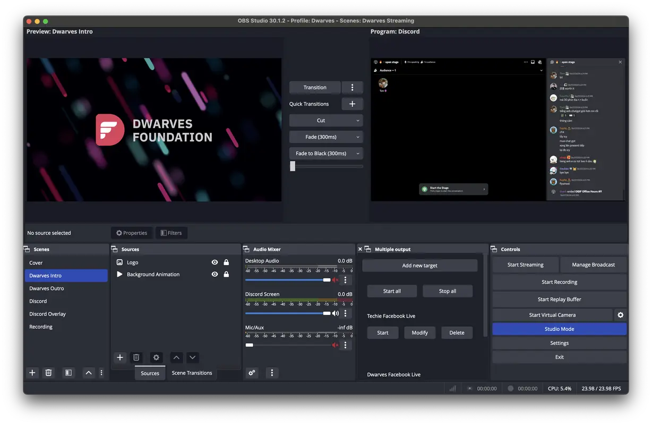Open the Cut quick transition dropdown
652x425 pixels.
pyautogui.click(x=326, y=121)
